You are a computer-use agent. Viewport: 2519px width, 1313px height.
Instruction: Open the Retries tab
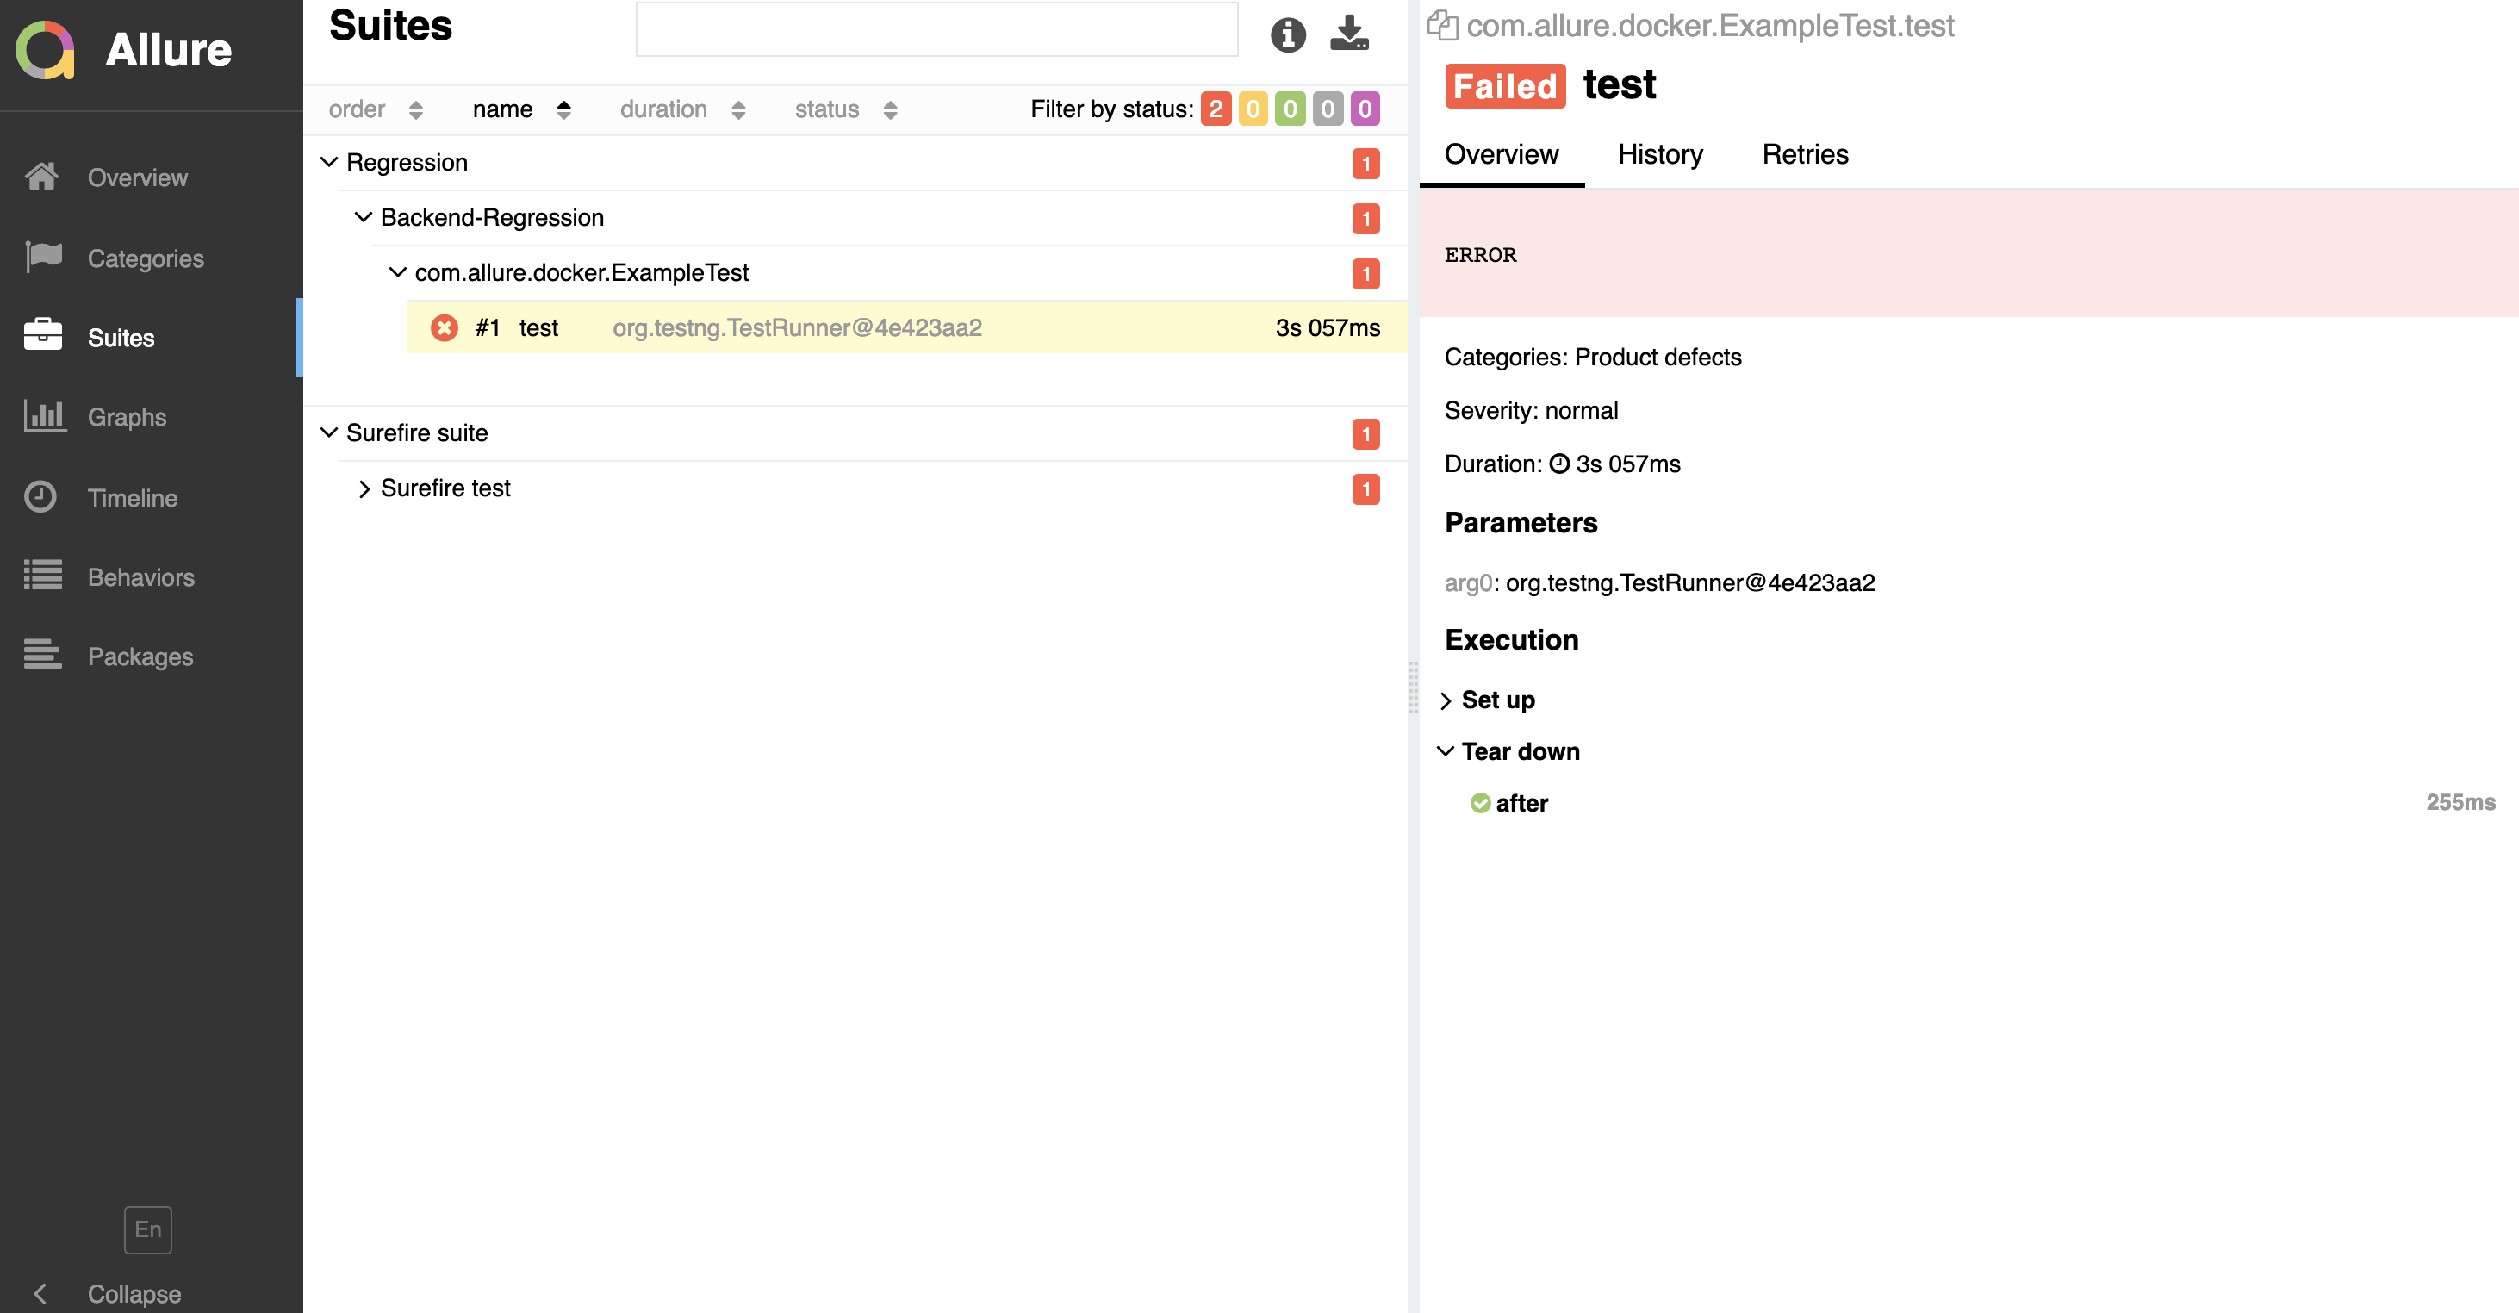pyautogui.click(x=1804, y=153)
